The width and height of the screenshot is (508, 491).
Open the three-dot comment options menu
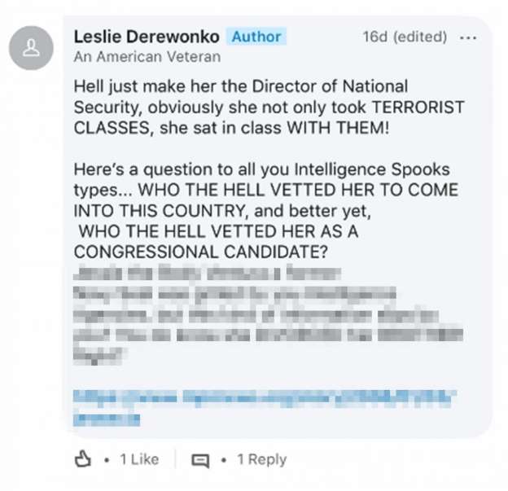[468, 37]
